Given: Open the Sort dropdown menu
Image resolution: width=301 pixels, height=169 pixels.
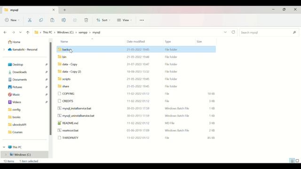Looking at the screenshot, I should point(103,20).
